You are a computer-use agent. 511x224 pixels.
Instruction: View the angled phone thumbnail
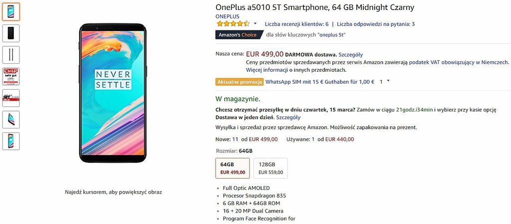click(11, 119)
